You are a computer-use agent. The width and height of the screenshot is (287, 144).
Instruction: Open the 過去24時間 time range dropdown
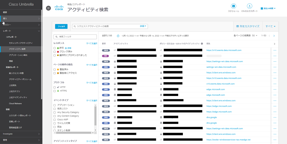[268, 8]
